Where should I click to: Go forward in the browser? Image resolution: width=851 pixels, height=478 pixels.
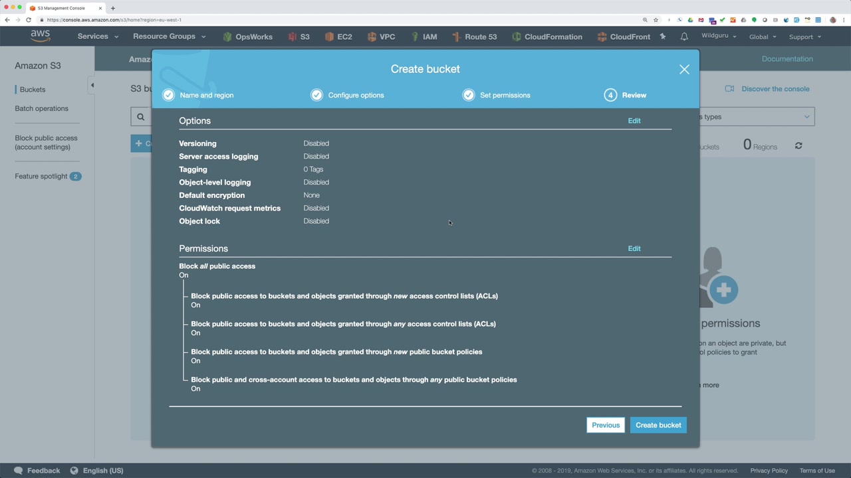click(18, 20)
